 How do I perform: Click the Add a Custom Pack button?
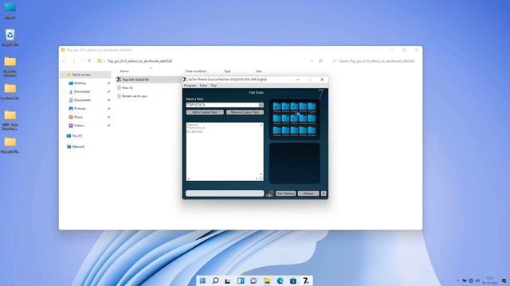[205, 112]
